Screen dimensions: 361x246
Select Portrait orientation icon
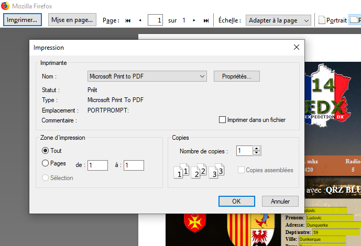(322, 20)
